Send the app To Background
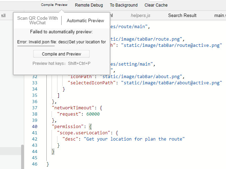 click(124, 5)
